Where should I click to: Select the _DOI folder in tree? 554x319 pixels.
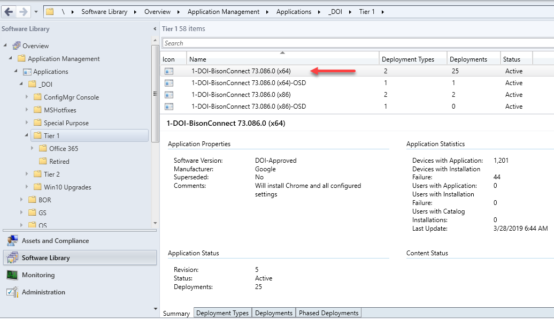[x=41, y=84]
